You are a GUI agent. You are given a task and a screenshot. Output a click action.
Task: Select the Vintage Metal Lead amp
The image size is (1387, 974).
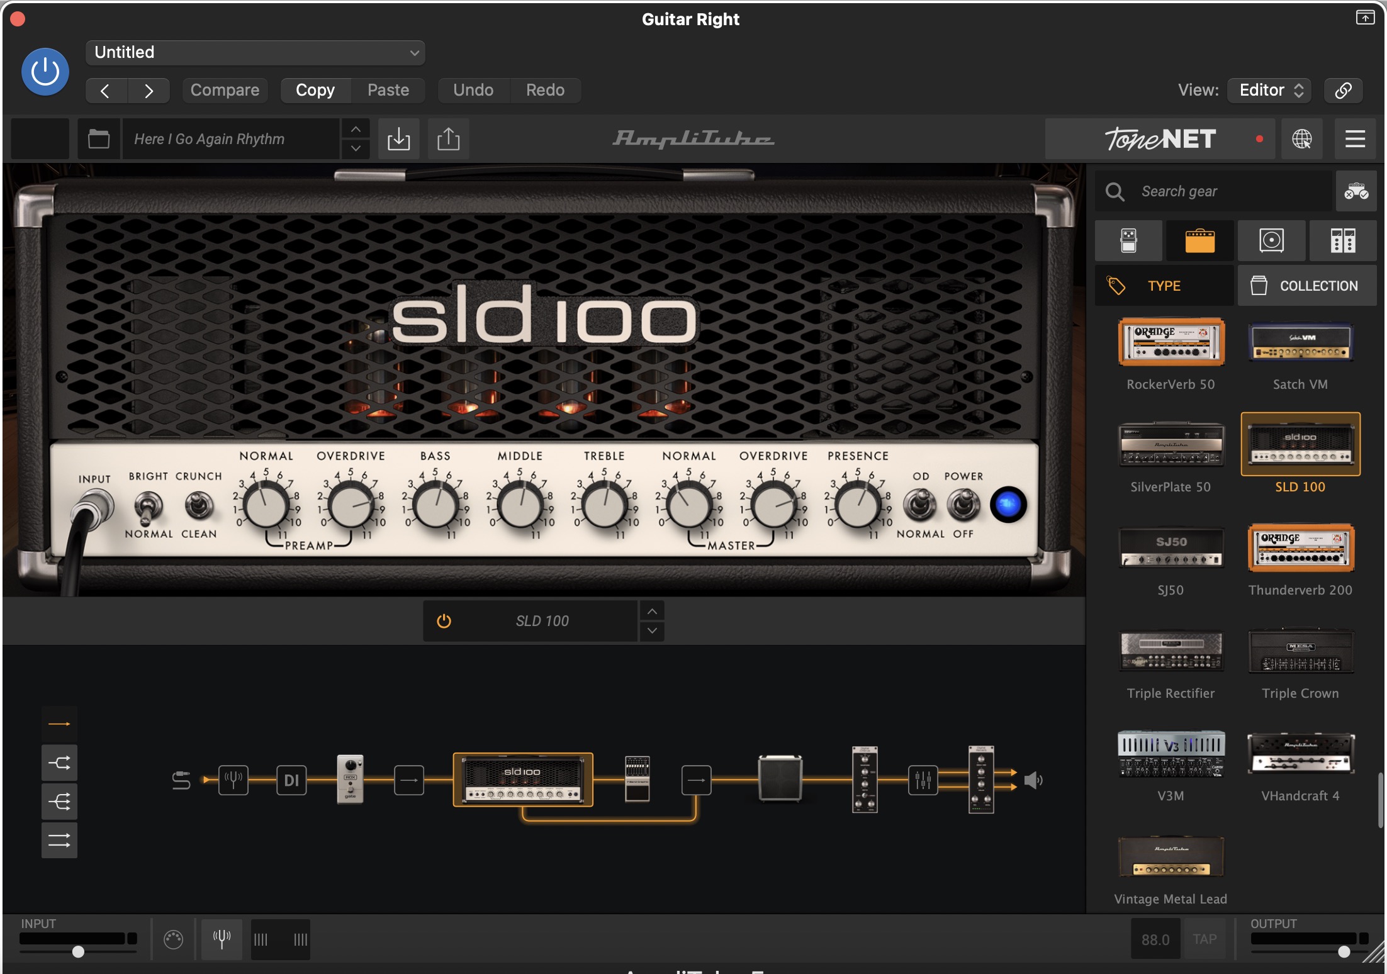tap(1171, 857)
